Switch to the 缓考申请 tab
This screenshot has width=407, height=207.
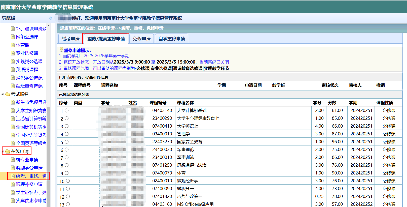70,39
